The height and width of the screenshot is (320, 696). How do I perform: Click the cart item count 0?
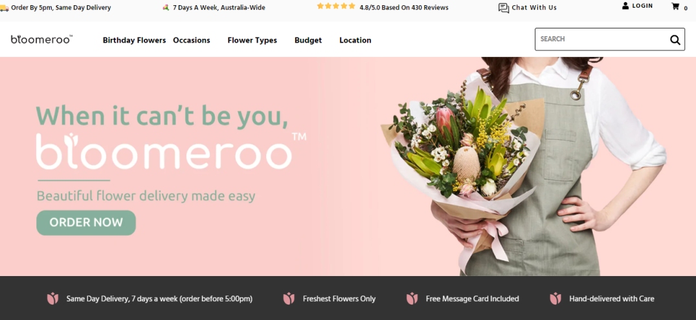(686, 8)
